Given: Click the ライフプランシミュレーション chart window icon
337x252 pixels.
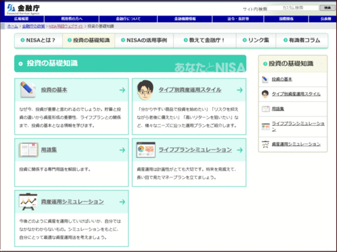Looking at the screenshot, I should click(x=146, y=150).
